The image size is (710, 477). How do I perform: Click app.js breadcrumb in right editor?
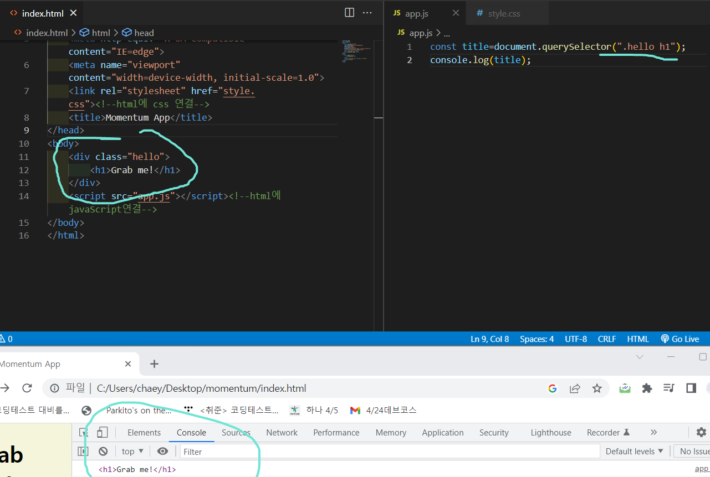(415, 33)
